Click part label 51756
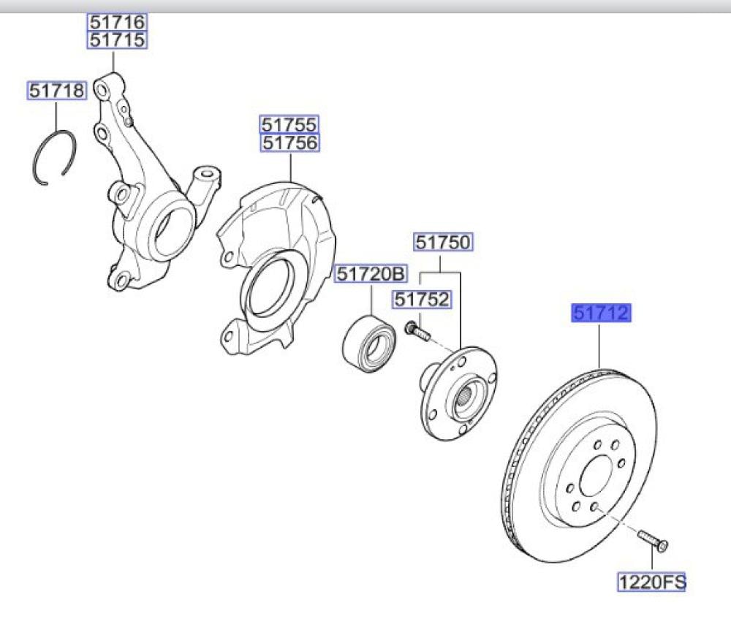The width and height of the screenshot is (731, 627). (x=290, y=143)
